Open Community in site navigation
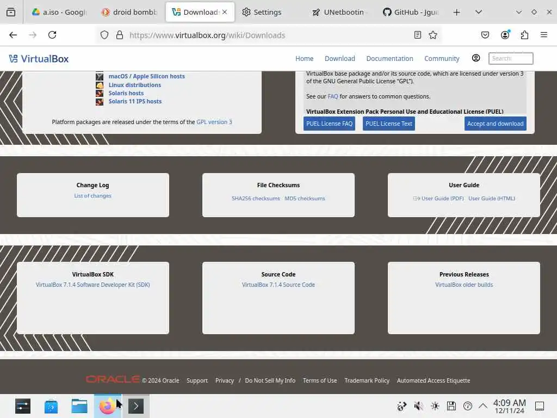 (442, 58)
